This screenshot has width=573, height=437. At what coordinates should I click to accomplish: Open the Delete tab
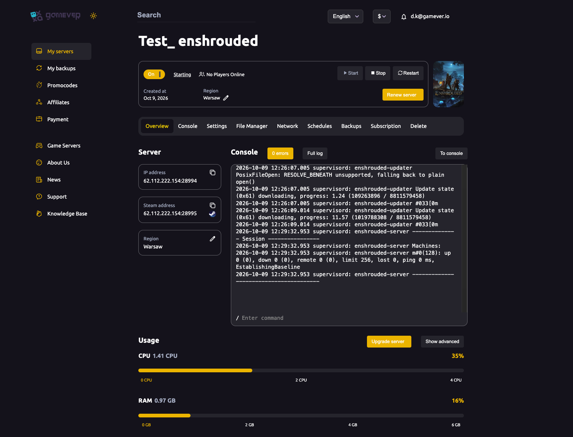point(418,126)
